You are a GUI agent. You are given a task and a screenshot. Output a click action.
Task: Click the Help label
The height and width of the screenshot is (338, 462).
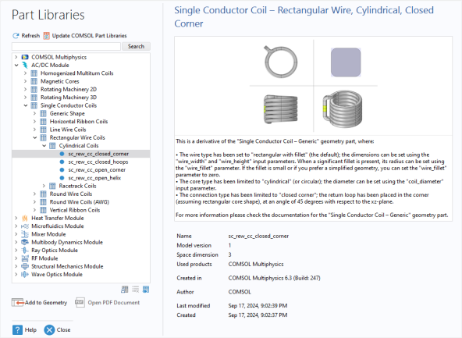(x=30, y=329)
